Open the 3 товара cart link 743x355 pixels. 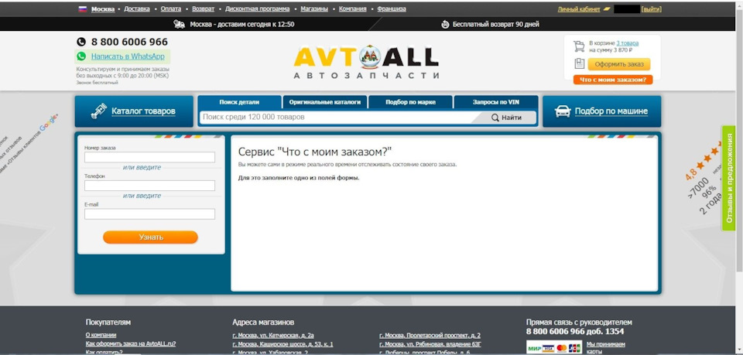[x=628, y=43]
